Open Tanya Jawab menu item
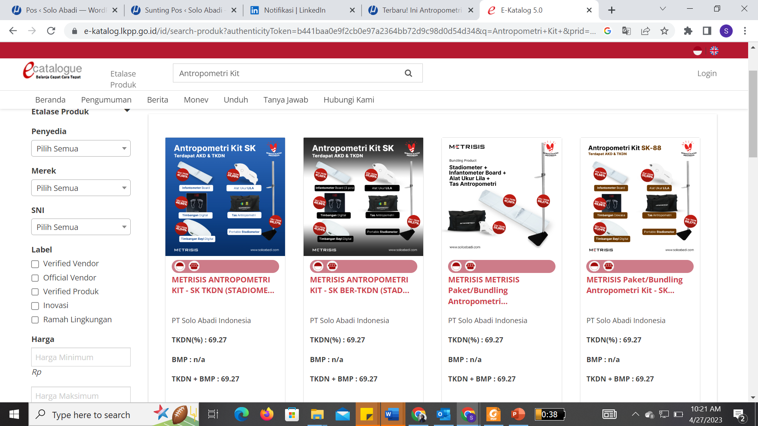This screenshot has width=758, height=426. click(285, 100)
